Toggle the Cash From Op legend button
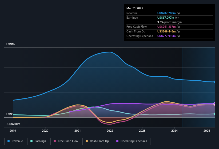 [x=97, y=142]
